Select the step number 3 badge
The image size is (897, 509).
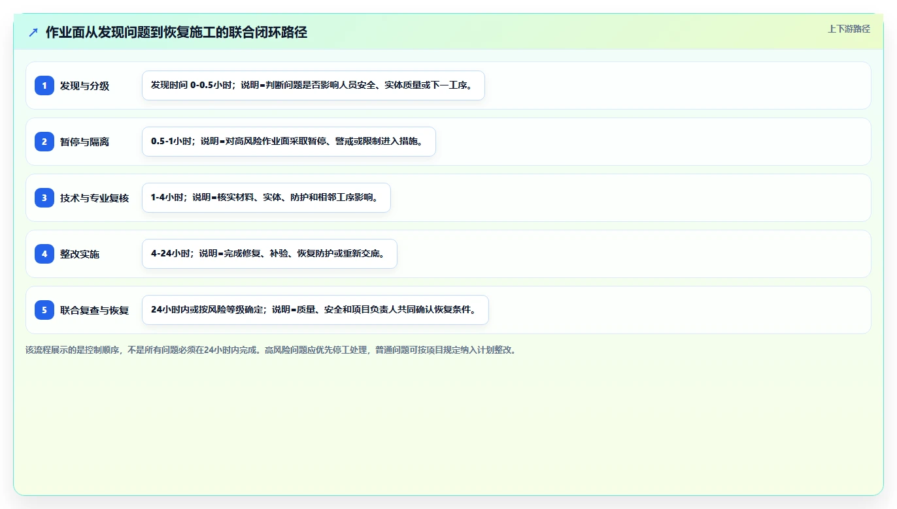coord(44,198)
